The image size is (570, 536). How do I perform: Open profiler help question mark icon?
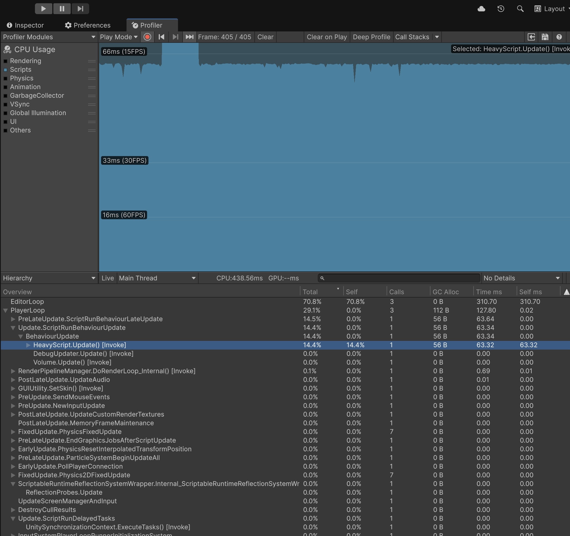(x=559, y=37)
